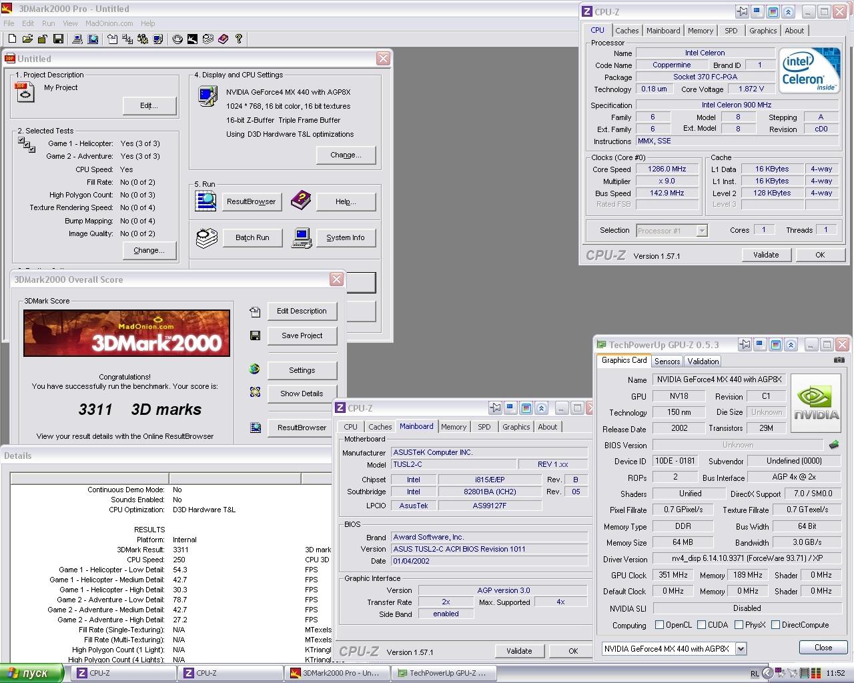Click the globe icon beside Settings in score dialog
This screenshot has width=854, height=683.
click(255, 369)
